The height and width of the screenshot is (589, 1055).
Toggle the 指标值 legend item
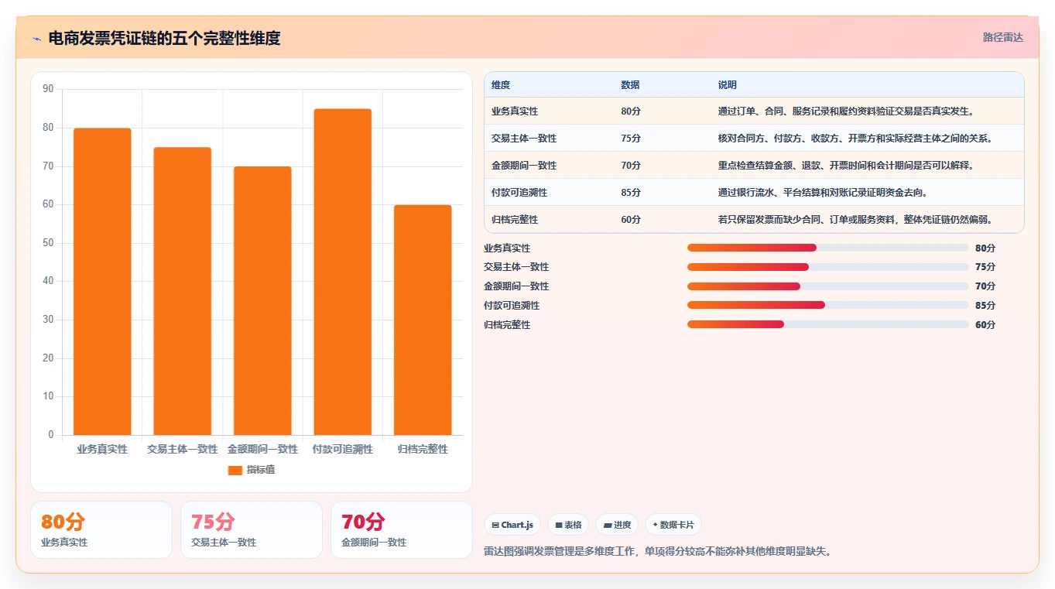(252, 470)
